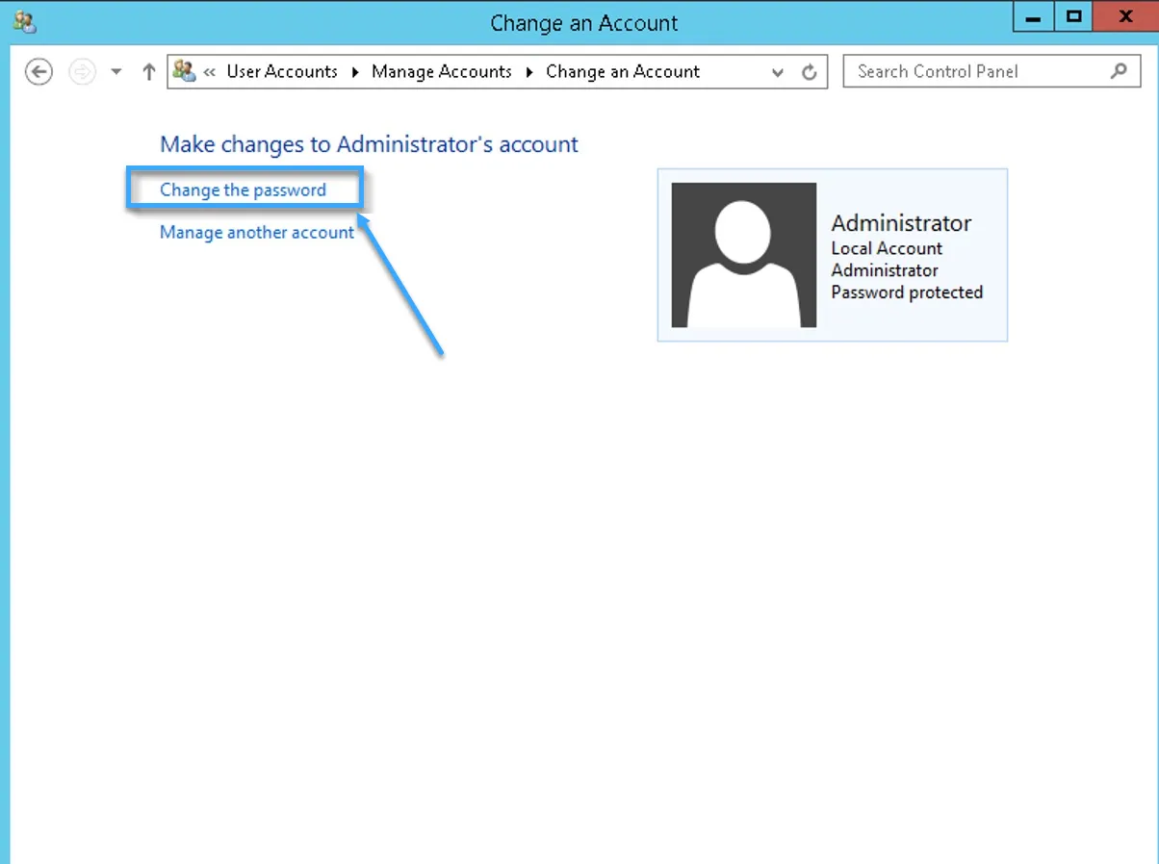1159x864 pixels.
Task: Click the Administrator account picture
Action: coord(744,255)
